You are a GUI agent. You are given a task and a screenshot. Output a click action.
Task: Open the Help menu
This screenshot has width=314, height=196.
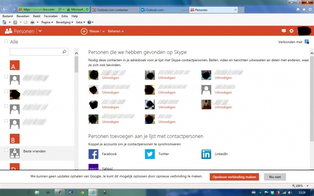click(75, 16)
